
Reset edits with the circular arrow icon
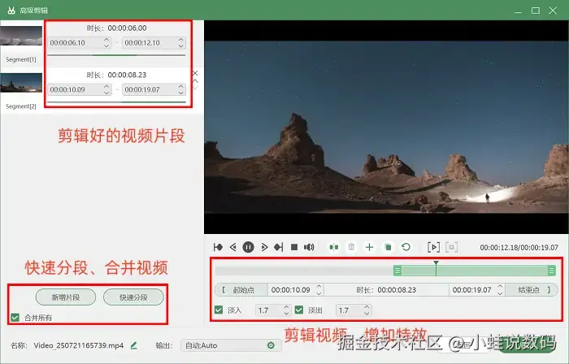[406, 247]
